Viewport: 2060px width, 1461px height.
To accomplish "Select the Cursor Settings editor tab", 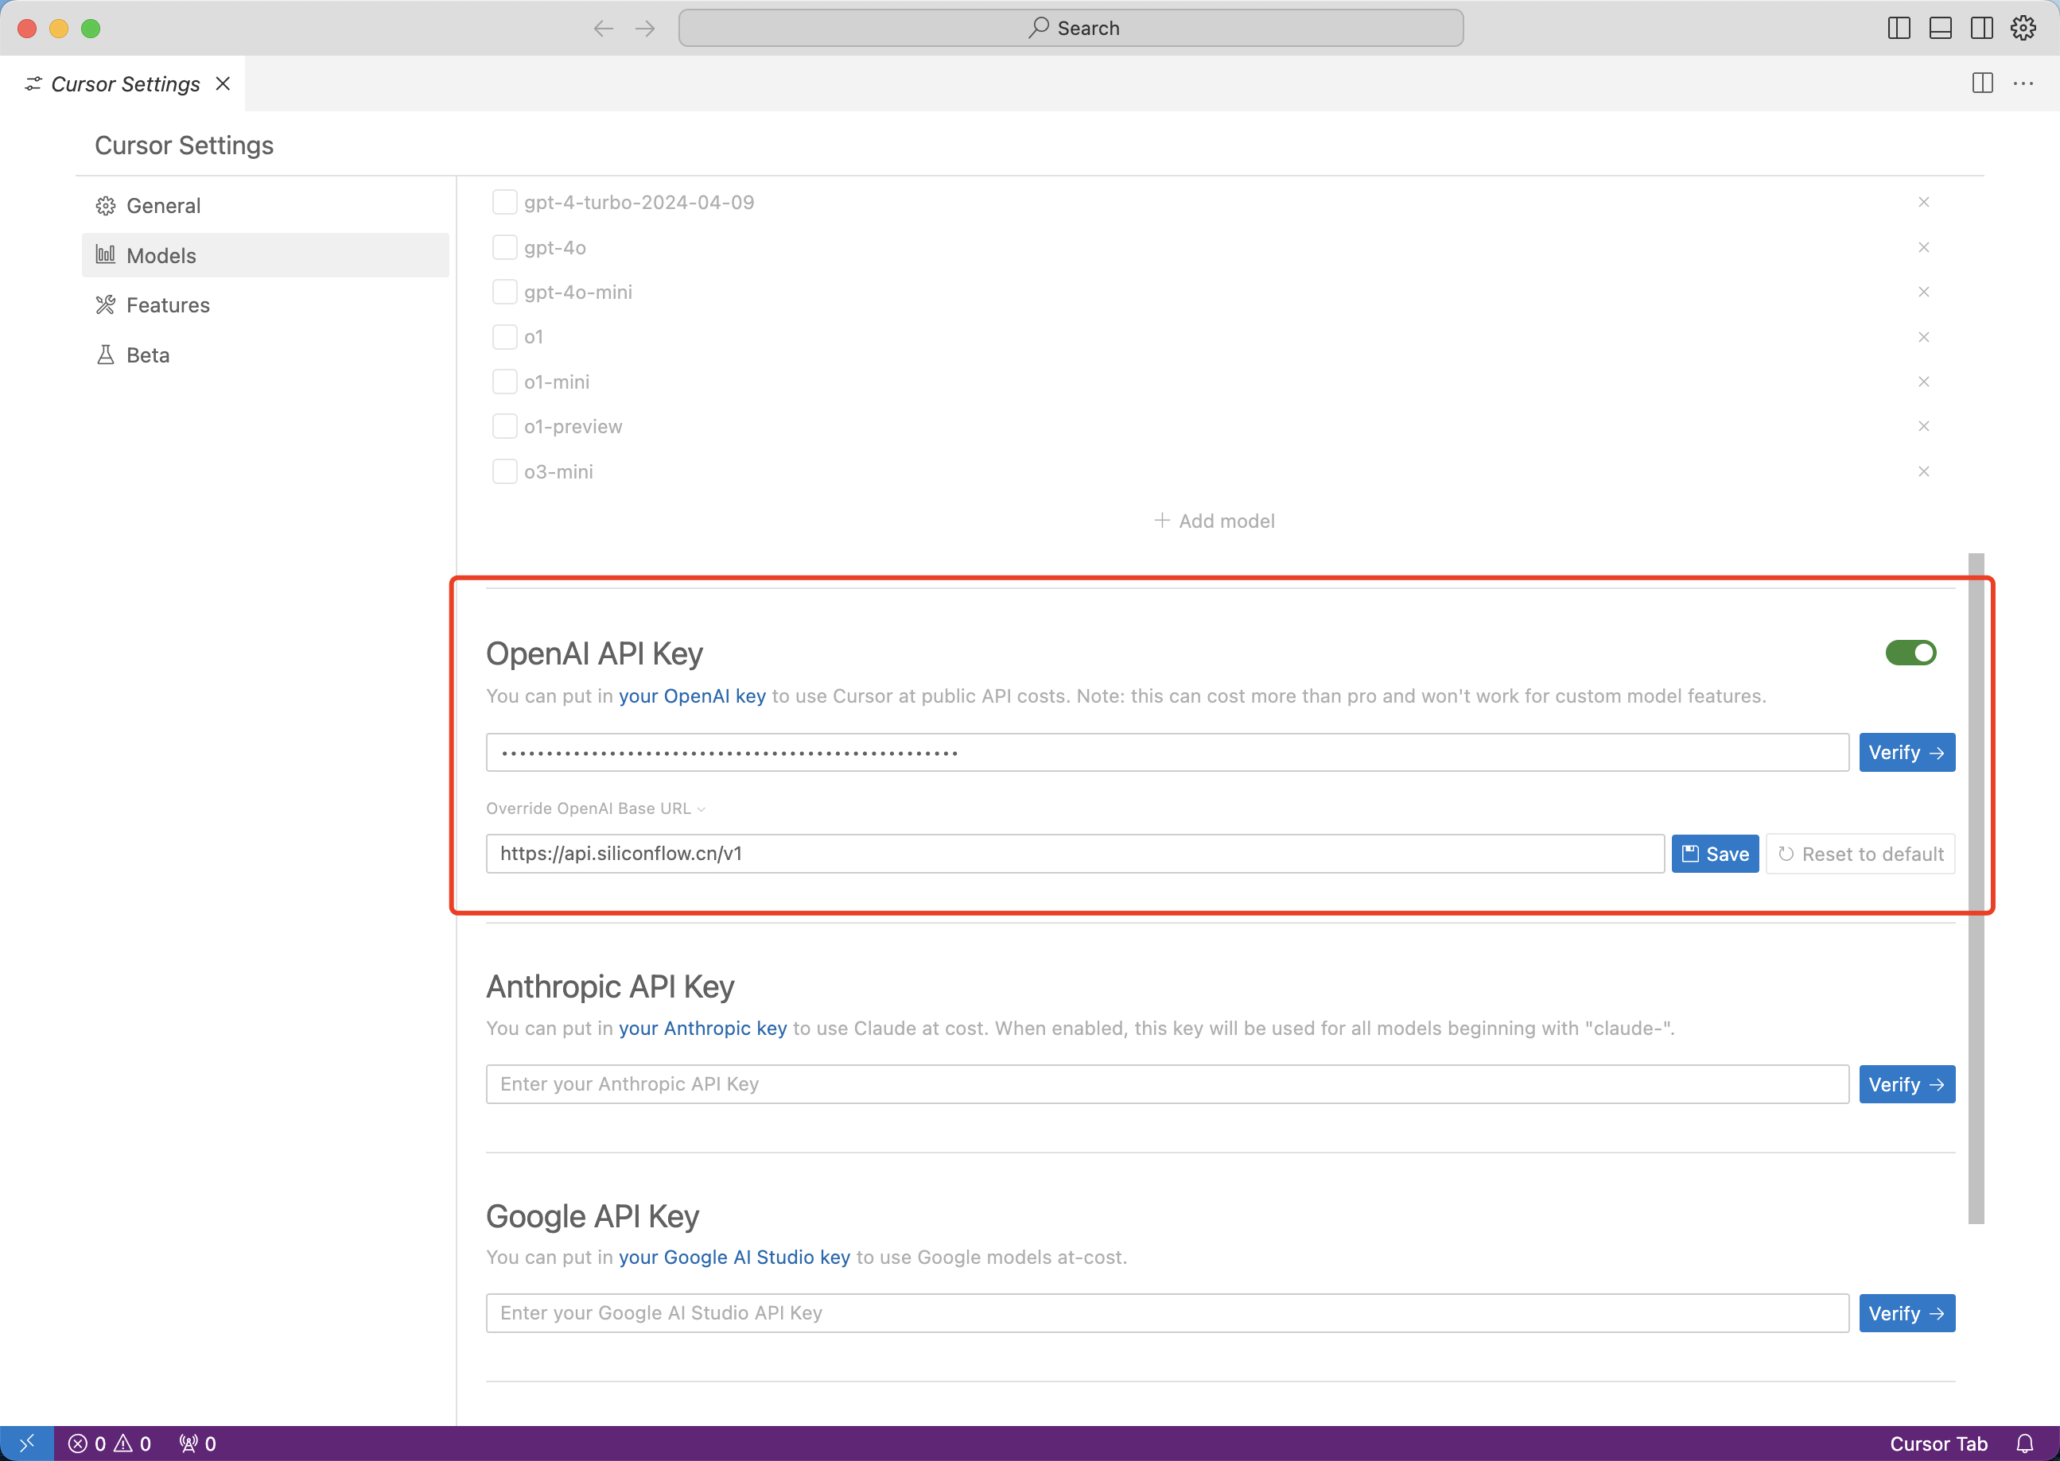I will pyautogui.click(x=124, y=83).
